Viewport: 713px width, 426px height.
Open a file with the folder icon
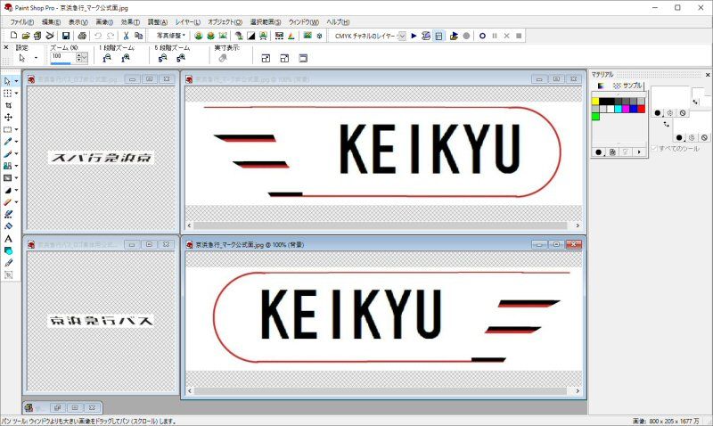tap(26, 36)
